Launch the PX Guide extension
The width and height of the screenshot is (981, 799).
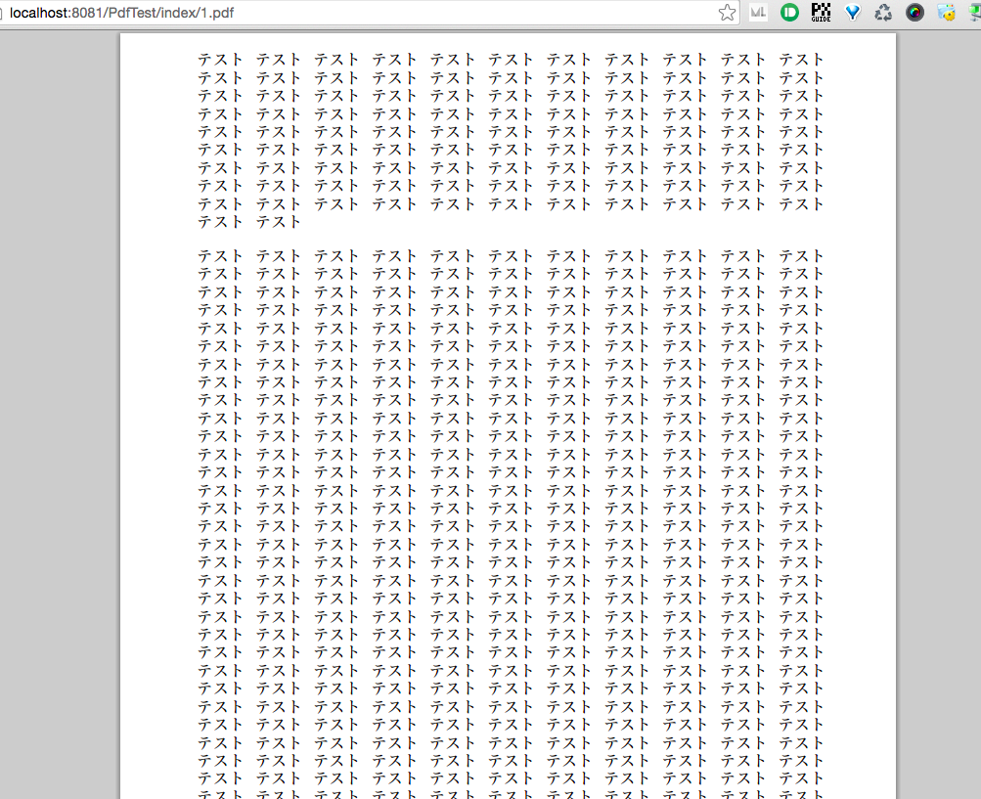[x=821, y=13]
